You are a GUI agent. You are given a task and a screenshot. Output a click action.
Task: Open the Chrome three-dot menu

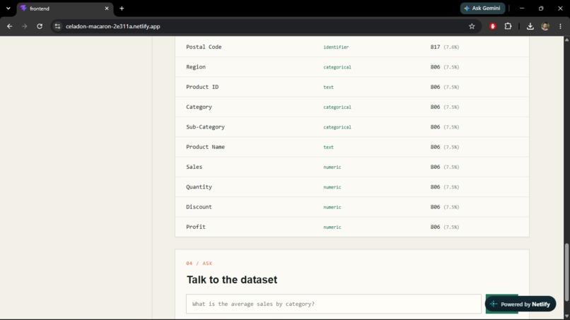pyautogui.click(x=560, y=26)
